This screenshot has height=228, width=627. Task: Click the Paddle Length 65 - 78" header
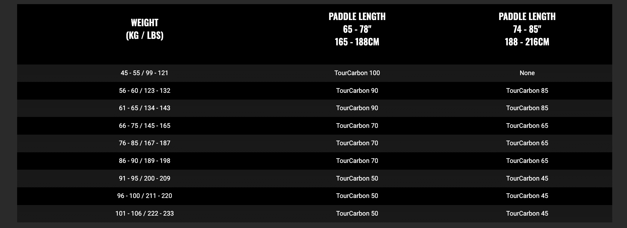coord(357,29)
